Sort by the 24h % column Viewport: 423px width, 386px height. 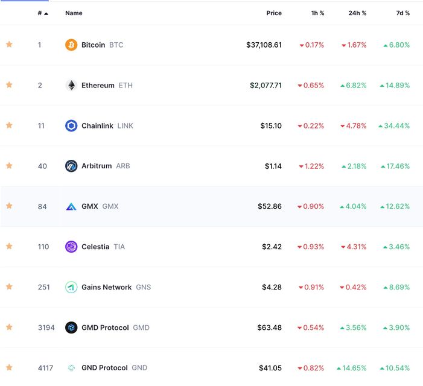click(x=357, y=13)
